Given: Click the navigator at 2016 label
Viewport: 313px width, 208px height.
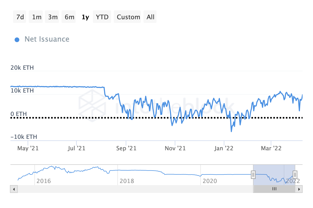Looking at the screenshot, I should pos(44,181).
